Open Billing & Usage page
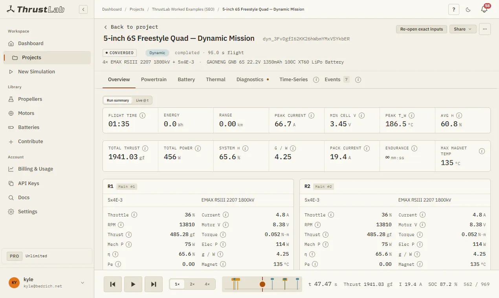The width and height of the screenshot is (499, 298). (x=47, y=169)
